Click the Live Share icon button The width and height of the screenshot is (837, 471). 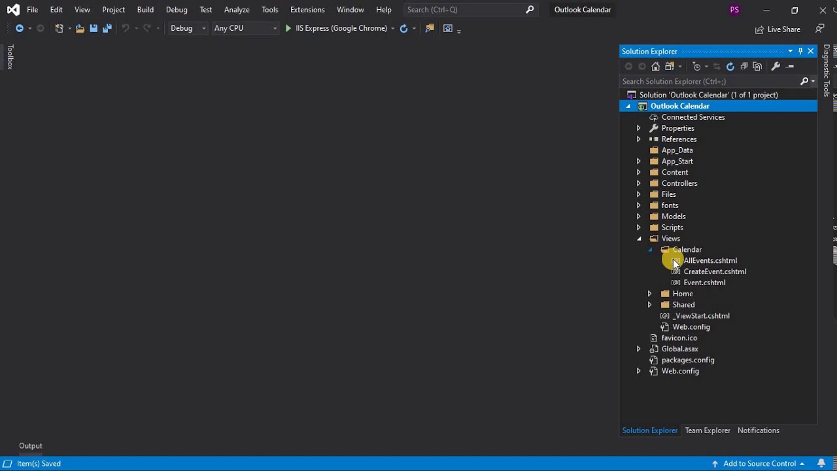777,29
